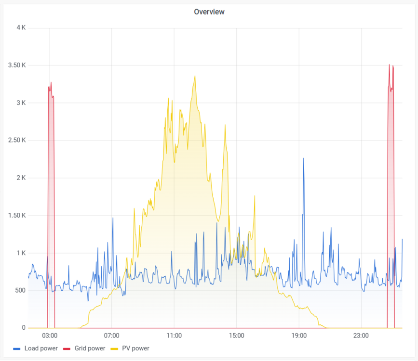Click the 23:00 time axis label

click(x=361, y=335)
